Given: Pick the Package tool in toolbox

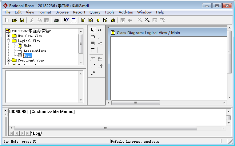Looking at the screenshot, I should [x=100, y=59].
